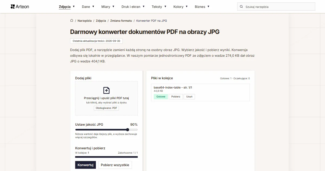
Task: Open the Kolory menu
Action: pyautogui.click(x=178, y=7)
